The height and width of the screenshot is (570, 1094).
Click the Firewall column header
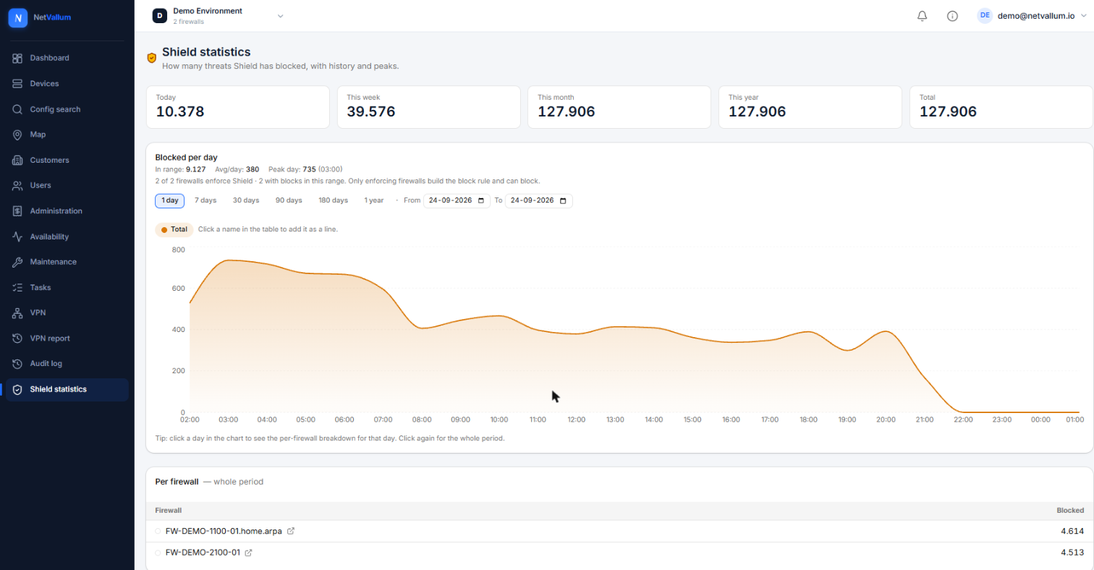point(169,511)
